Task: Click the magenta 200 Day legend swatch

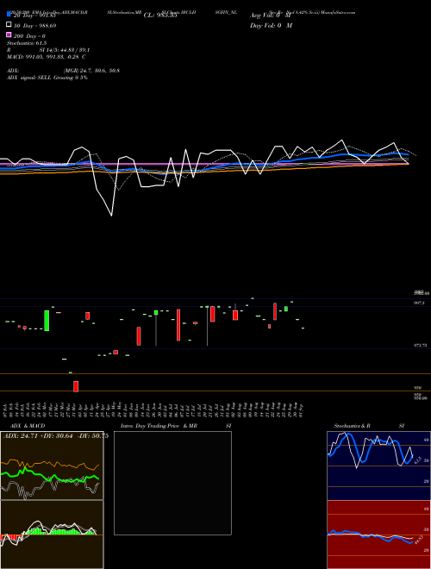Action: [x=9, y=34]
